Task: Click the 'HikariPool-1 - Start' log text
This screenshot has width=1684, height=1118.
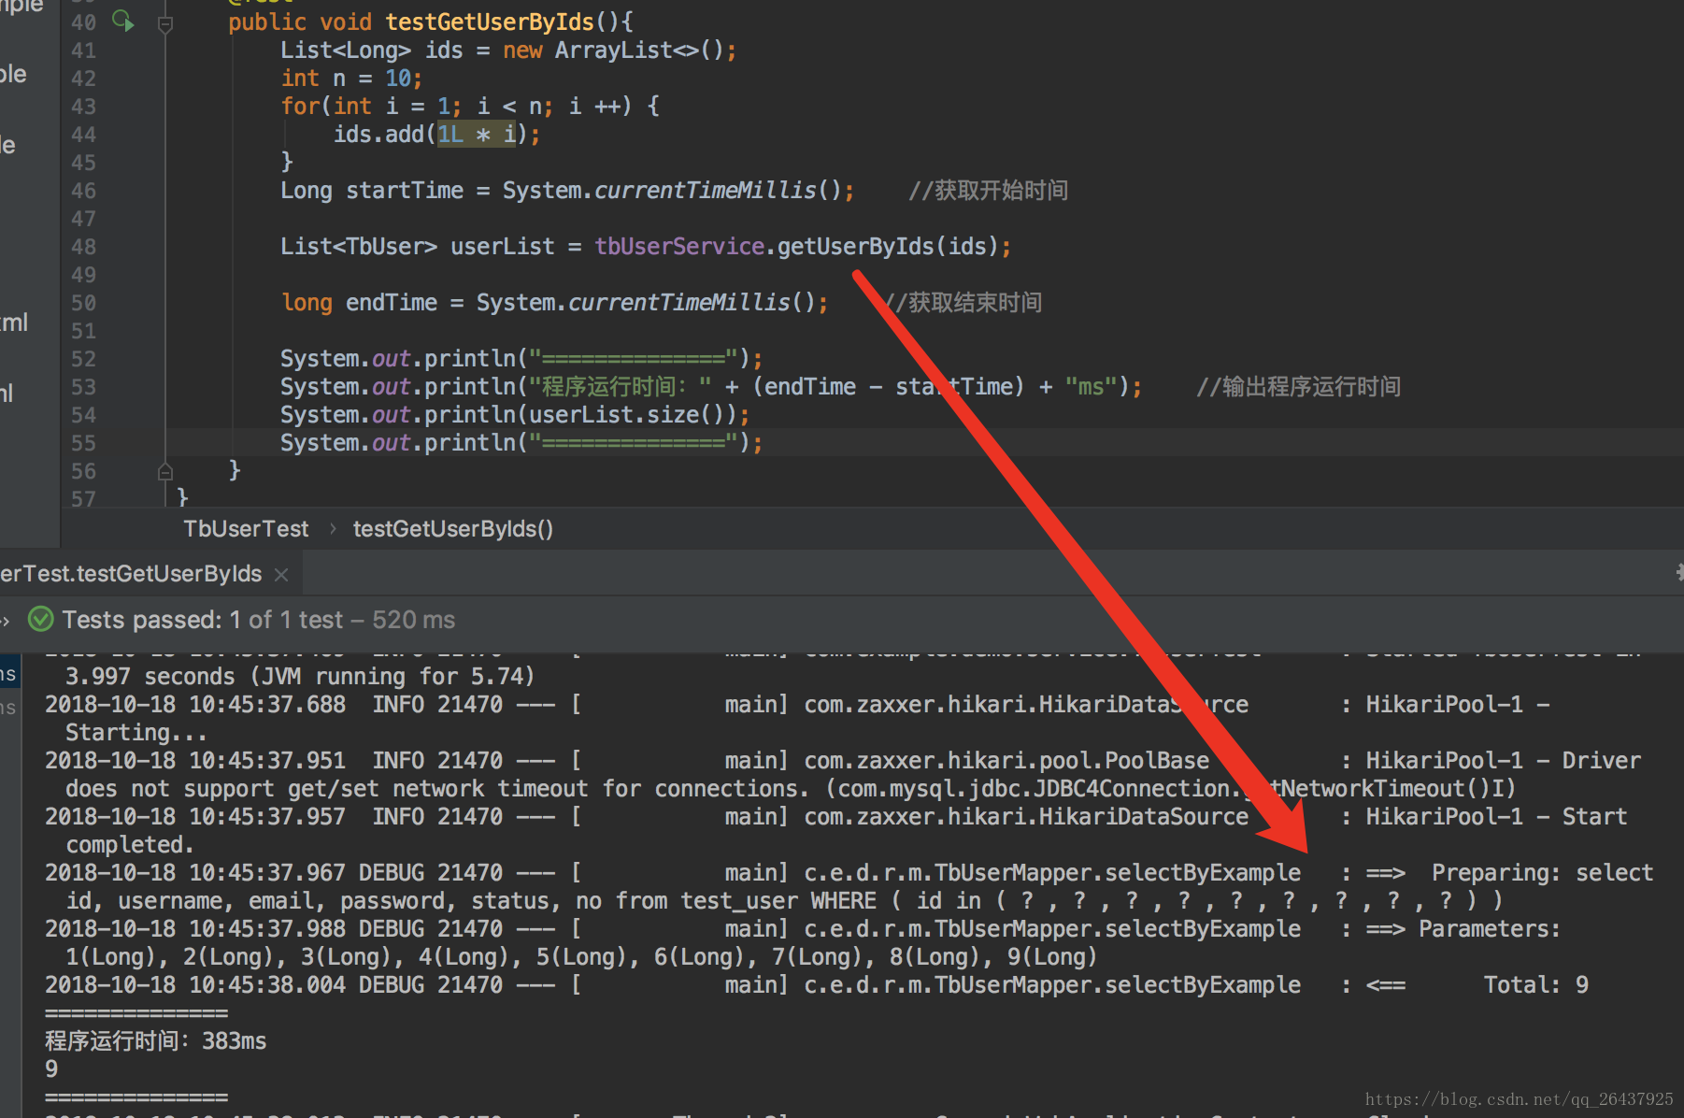Action: (1496, 816)
